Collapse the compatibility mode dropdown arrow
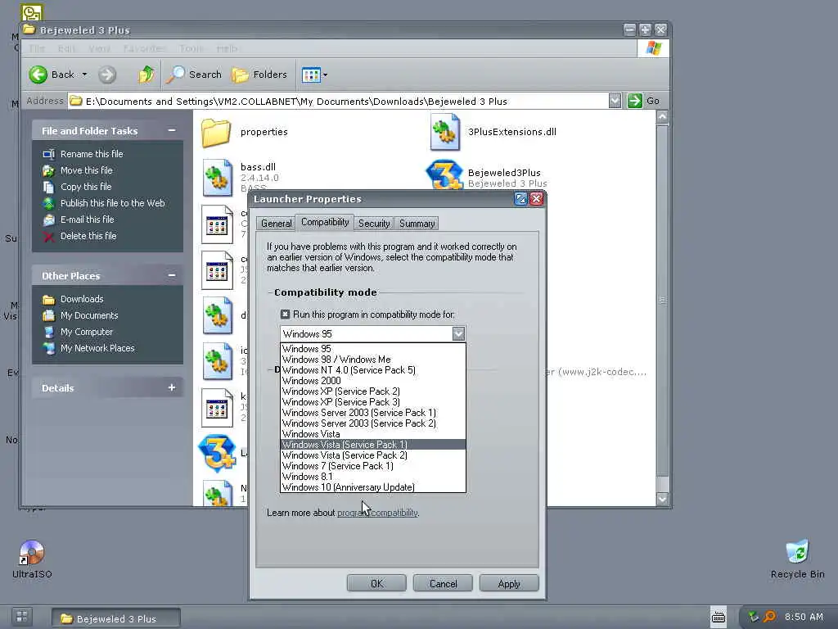 [458, 334]
